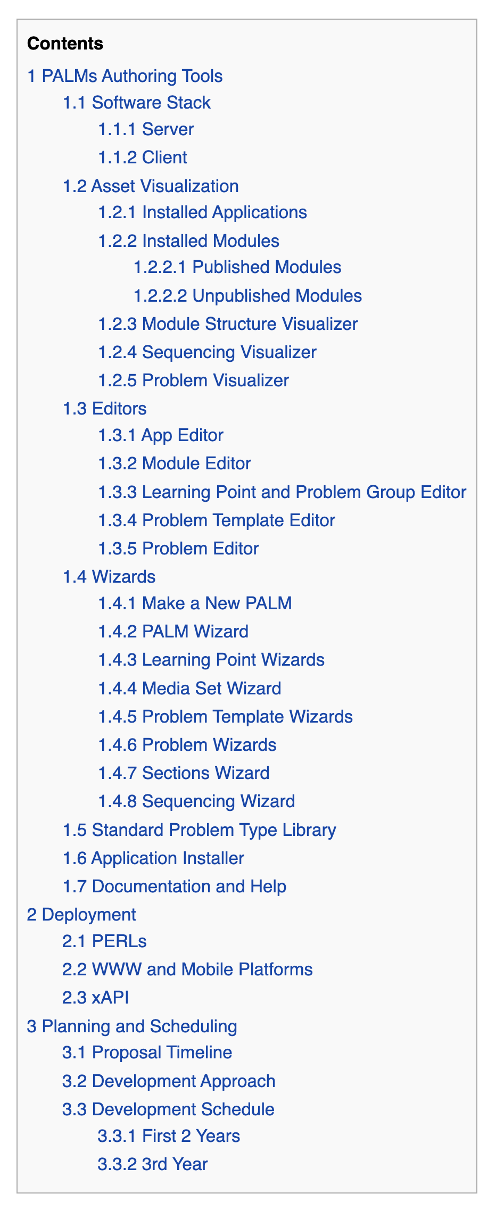The height and width of the screenshot is (1210, 496).
Task: Jump to 2 Deployment section
Action: [x=81, y=915]
